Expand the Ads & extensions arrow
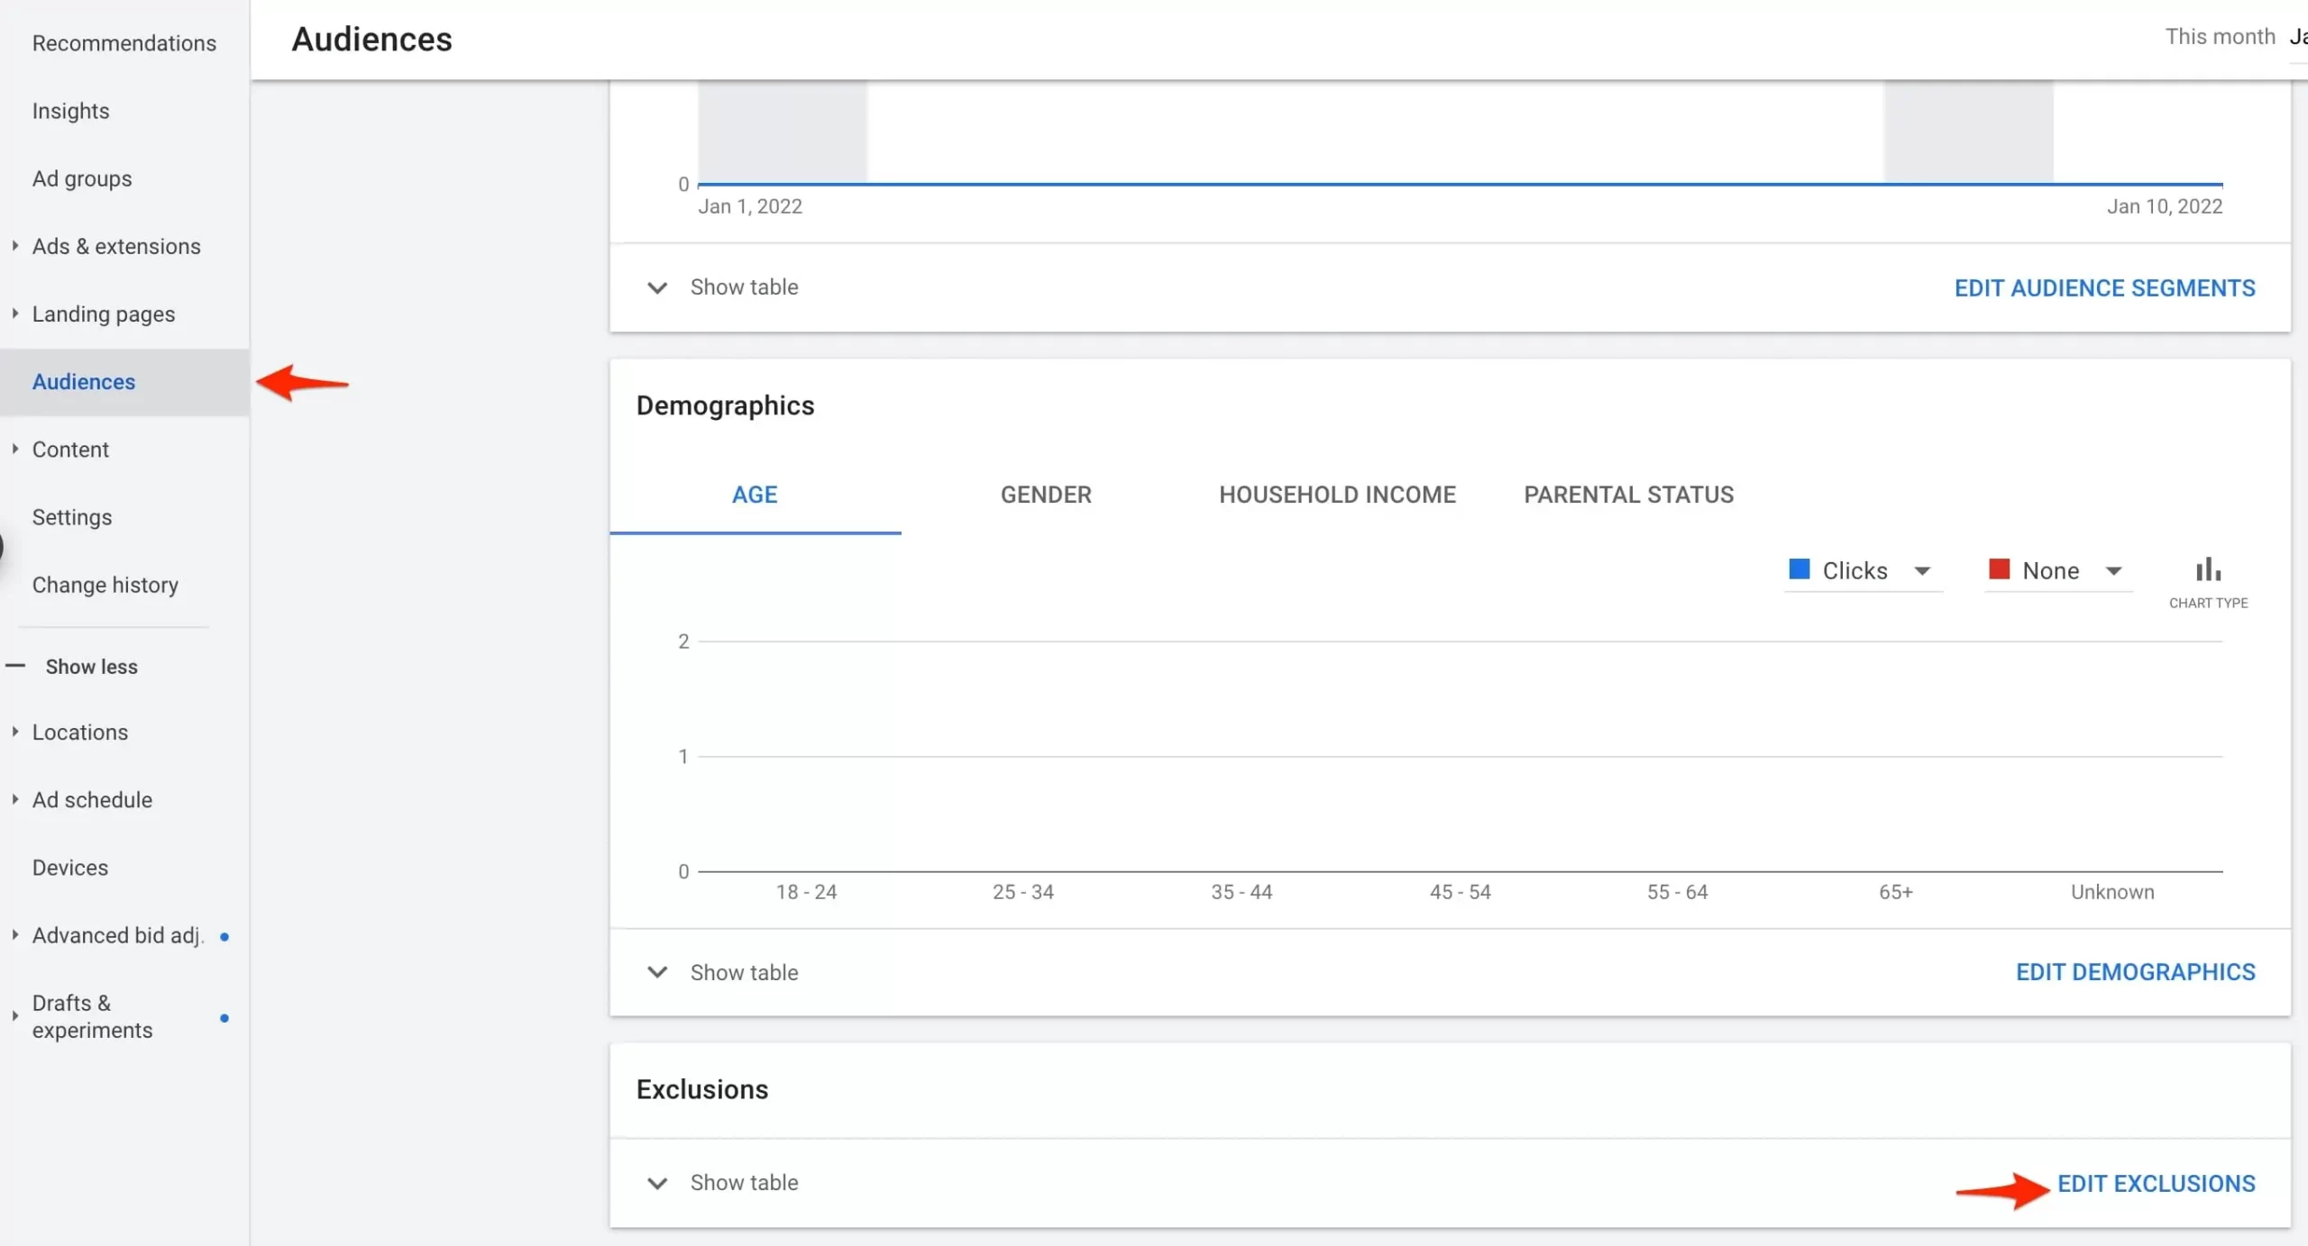Viewport: 2308px width, 1246px height. (15, 246)
